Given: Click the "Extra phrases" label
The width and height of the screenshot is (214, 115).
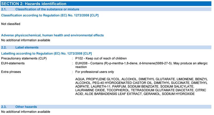Looking at the screenshot, I should [11, 72].
